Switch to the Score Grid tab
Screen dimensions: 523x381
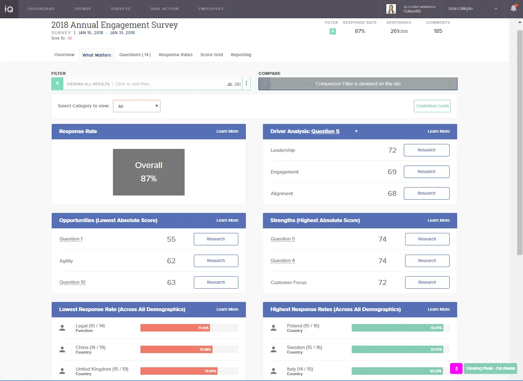(212, 55)
